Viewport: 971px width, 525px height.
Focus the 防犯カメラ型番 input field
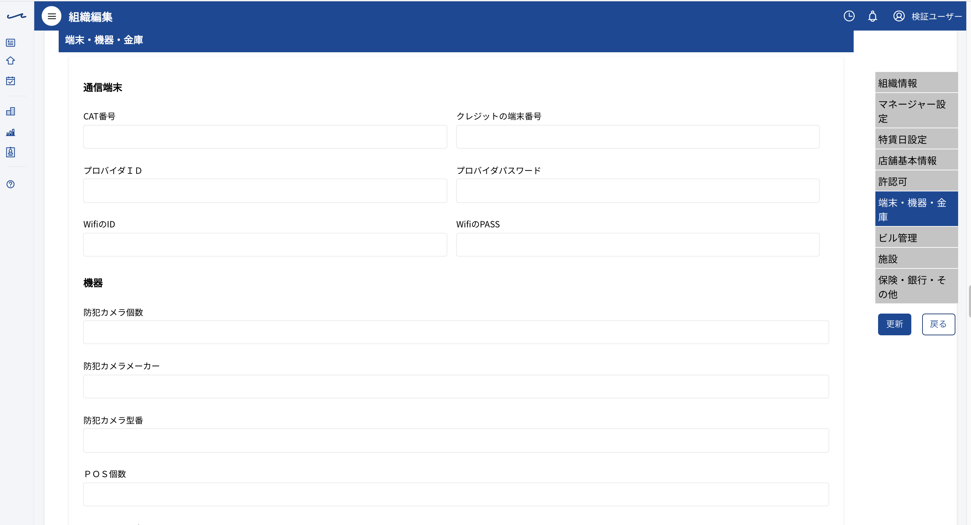[456, 440]
